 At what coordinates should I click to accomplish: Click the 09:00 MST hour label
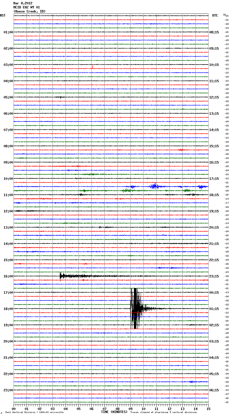click(8, 162)
